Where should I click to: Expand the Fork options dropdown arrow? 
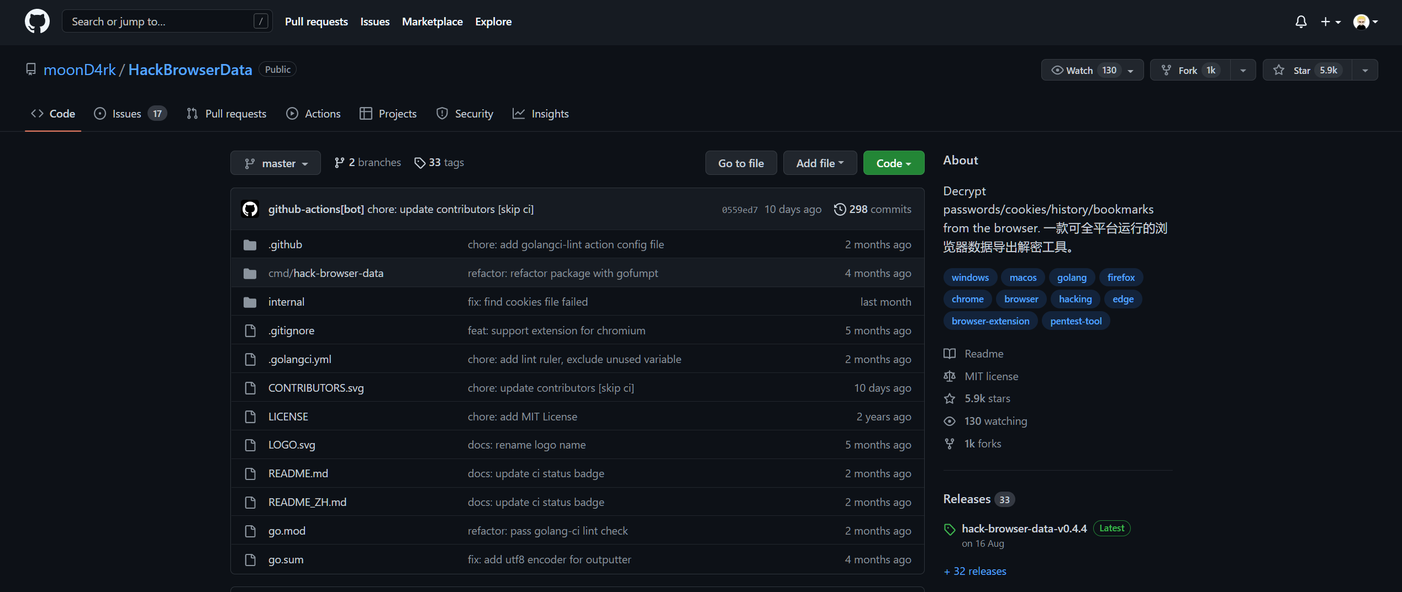(1243, 70)
